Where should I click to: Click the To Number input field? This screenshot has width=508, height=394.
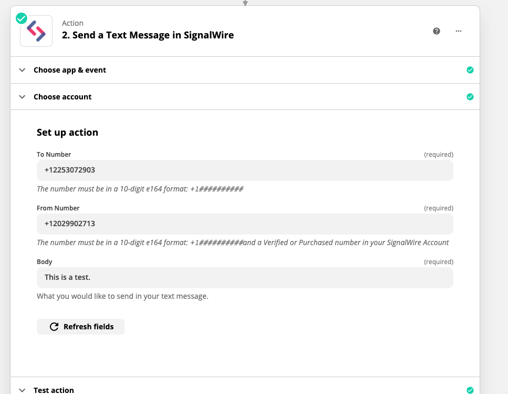pyautogui.click(x=245, y=170)
